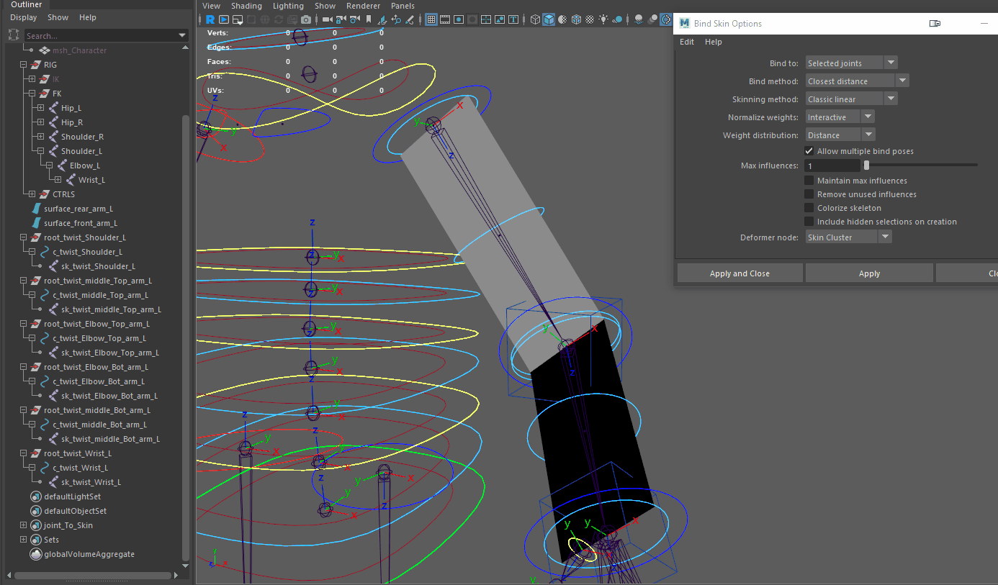Click the Select Camera icon
The image size is (998, 585).
pyautogui.click(x=327, y=19)
